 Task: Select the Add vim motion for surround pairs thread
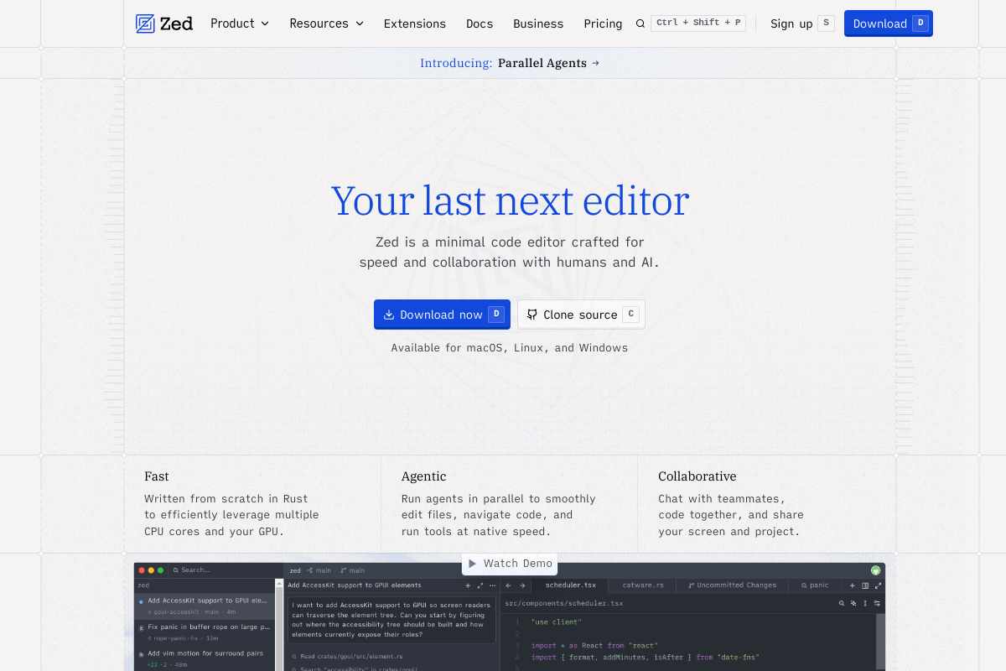205,658
